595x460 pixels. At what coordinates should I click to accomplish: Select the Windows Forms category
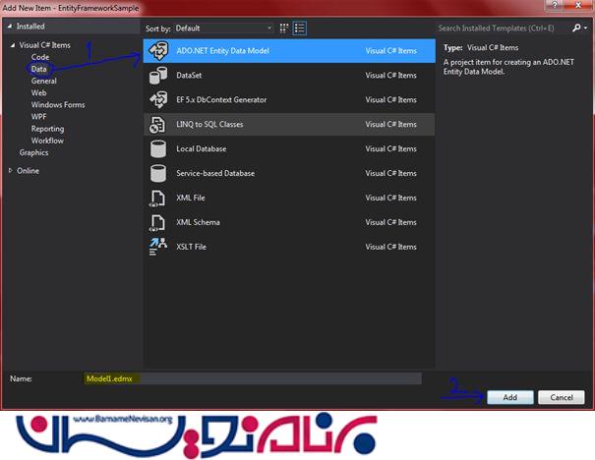[58, 104]
